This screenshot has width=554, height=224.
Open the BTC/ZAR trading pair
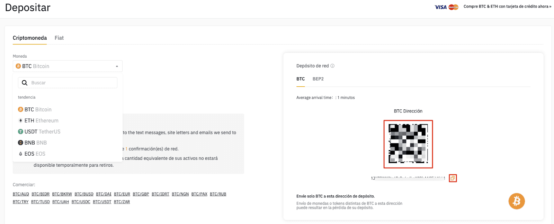click(122, 202)
